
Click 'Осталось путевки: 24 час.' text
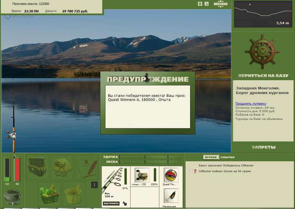(x=255, y=108)
